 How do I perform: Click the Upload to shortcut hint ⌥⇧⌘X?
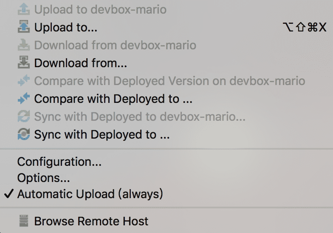click(x=305, y=27)
